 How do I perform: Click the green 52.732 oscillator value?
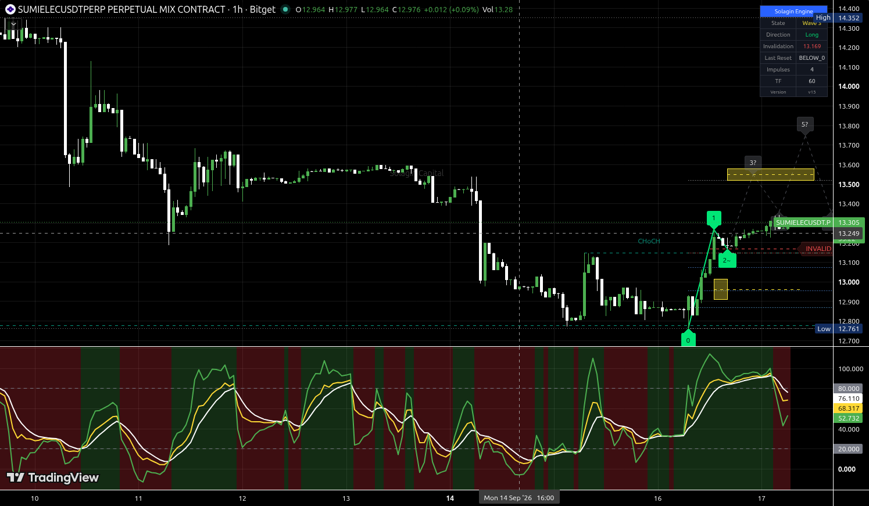point(849,418)
